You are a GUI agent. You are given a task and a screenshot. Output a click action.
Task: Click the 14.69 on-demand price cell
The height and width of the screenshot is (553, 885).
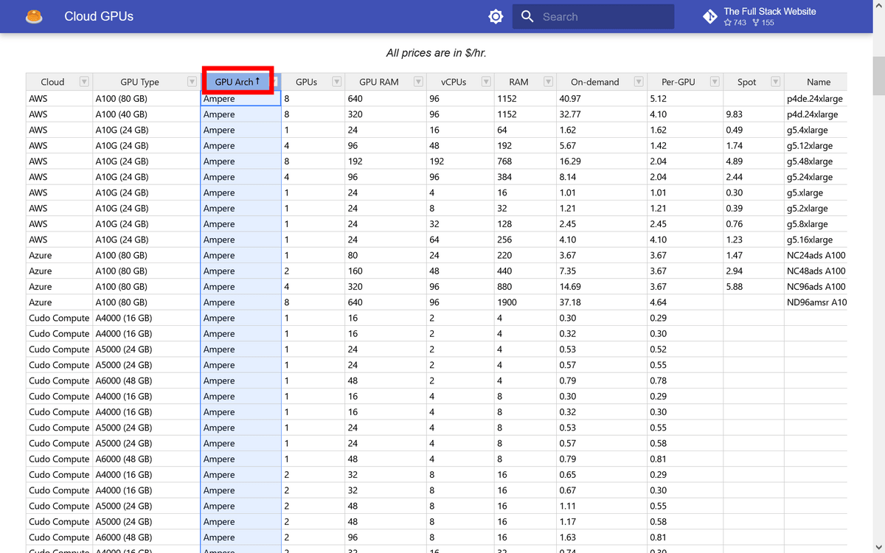[x=601, y=287]
